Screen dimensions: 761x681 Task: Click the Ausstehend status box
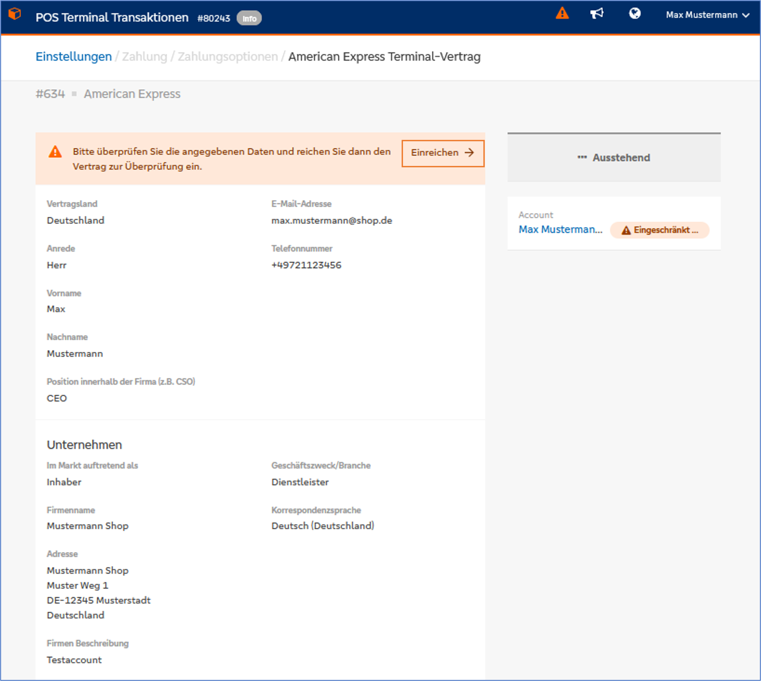click(614, 157)
